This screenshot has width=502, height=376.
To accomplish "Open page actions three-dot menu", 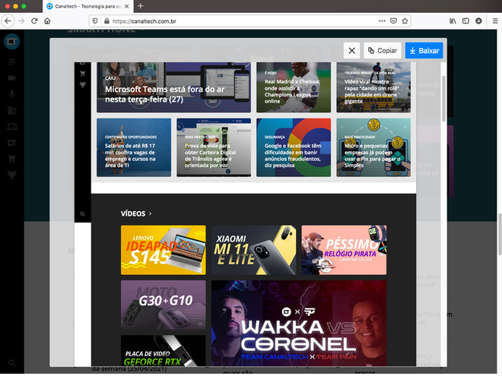I will tap(382, 21).
